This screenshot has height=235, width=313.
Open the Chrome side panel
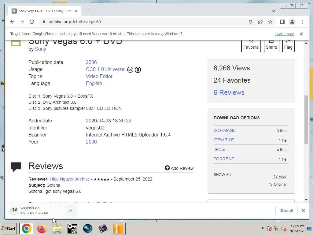click(x=282, y=22)
